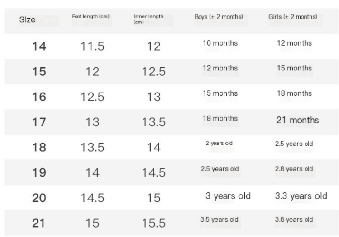Click size 17 row label
The height and width of the screenshot is (237, 339).
tap(40, 122)
